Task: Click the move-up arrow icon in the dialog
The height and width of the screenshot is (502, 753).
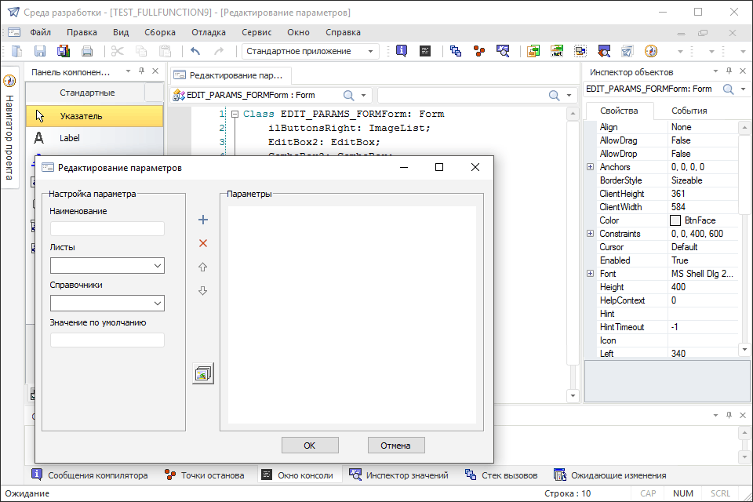Action: pos(203,267)
